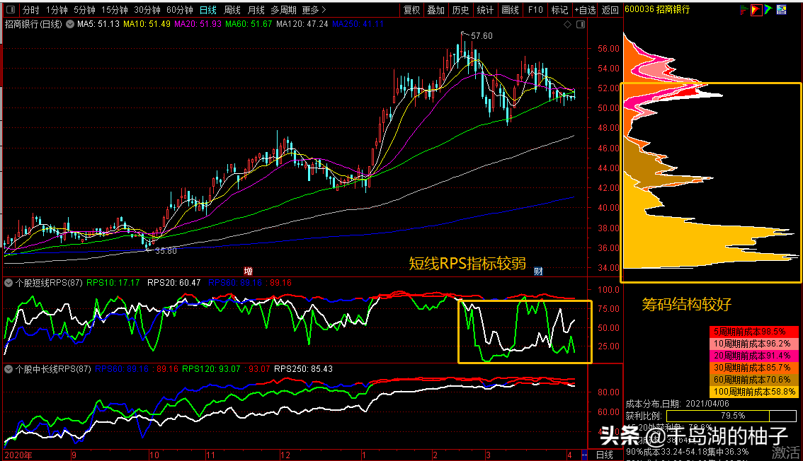Expand the 个股中长线RPS indicator dropdown
Image resolution: width=803 pixels, height=461 pixels.
[x=8, y=369]
